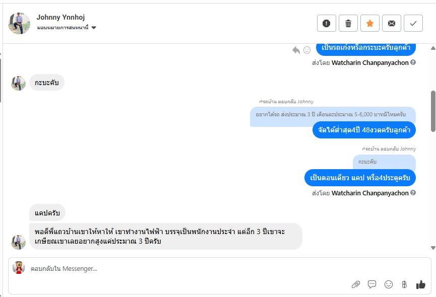Open saved replies speech bubble icon
The image size is (436, 297).
tap(372, 284)
